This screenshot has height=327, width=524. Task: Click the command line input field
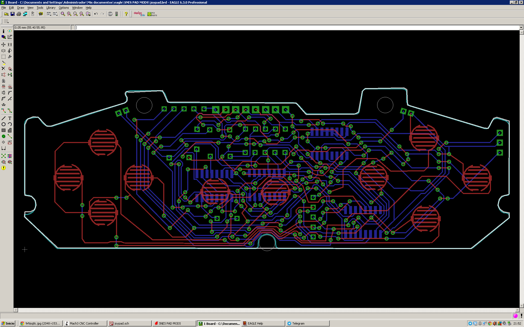[273, 28]
